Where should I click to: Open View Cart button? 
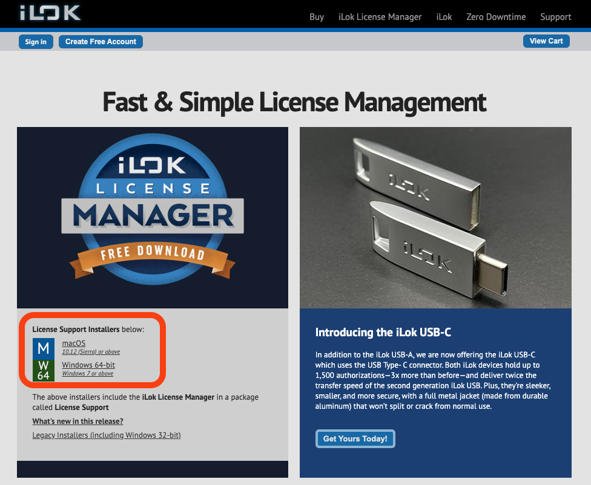click(546, 41)
